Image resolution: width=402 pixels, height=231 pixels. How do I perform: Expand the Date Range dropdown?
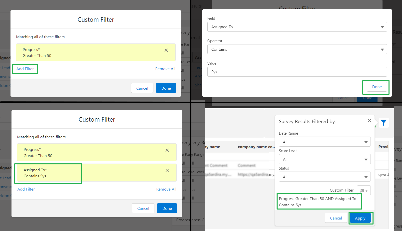click(324, 142)
